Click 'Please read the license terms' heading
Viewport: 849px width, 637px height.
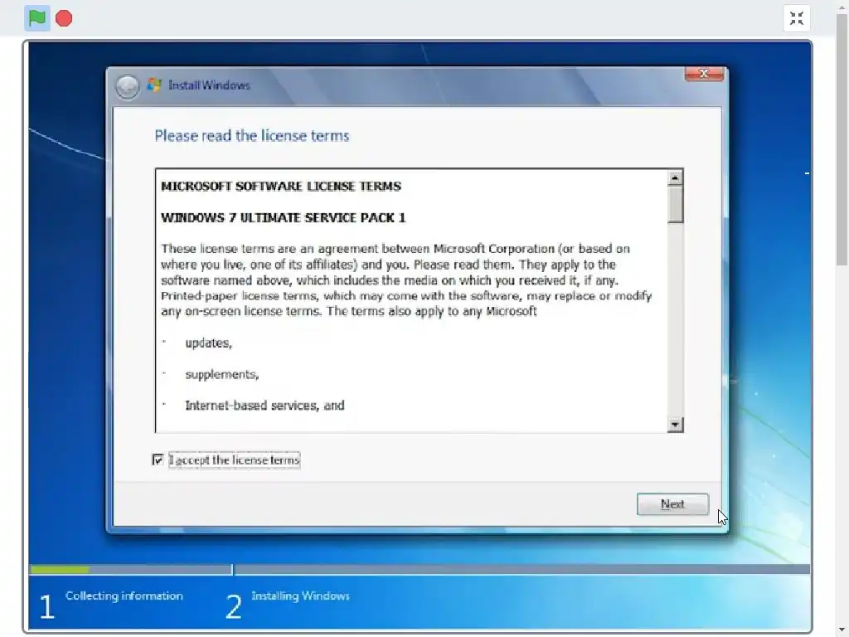pyautogui.click(x=252, y=135)
